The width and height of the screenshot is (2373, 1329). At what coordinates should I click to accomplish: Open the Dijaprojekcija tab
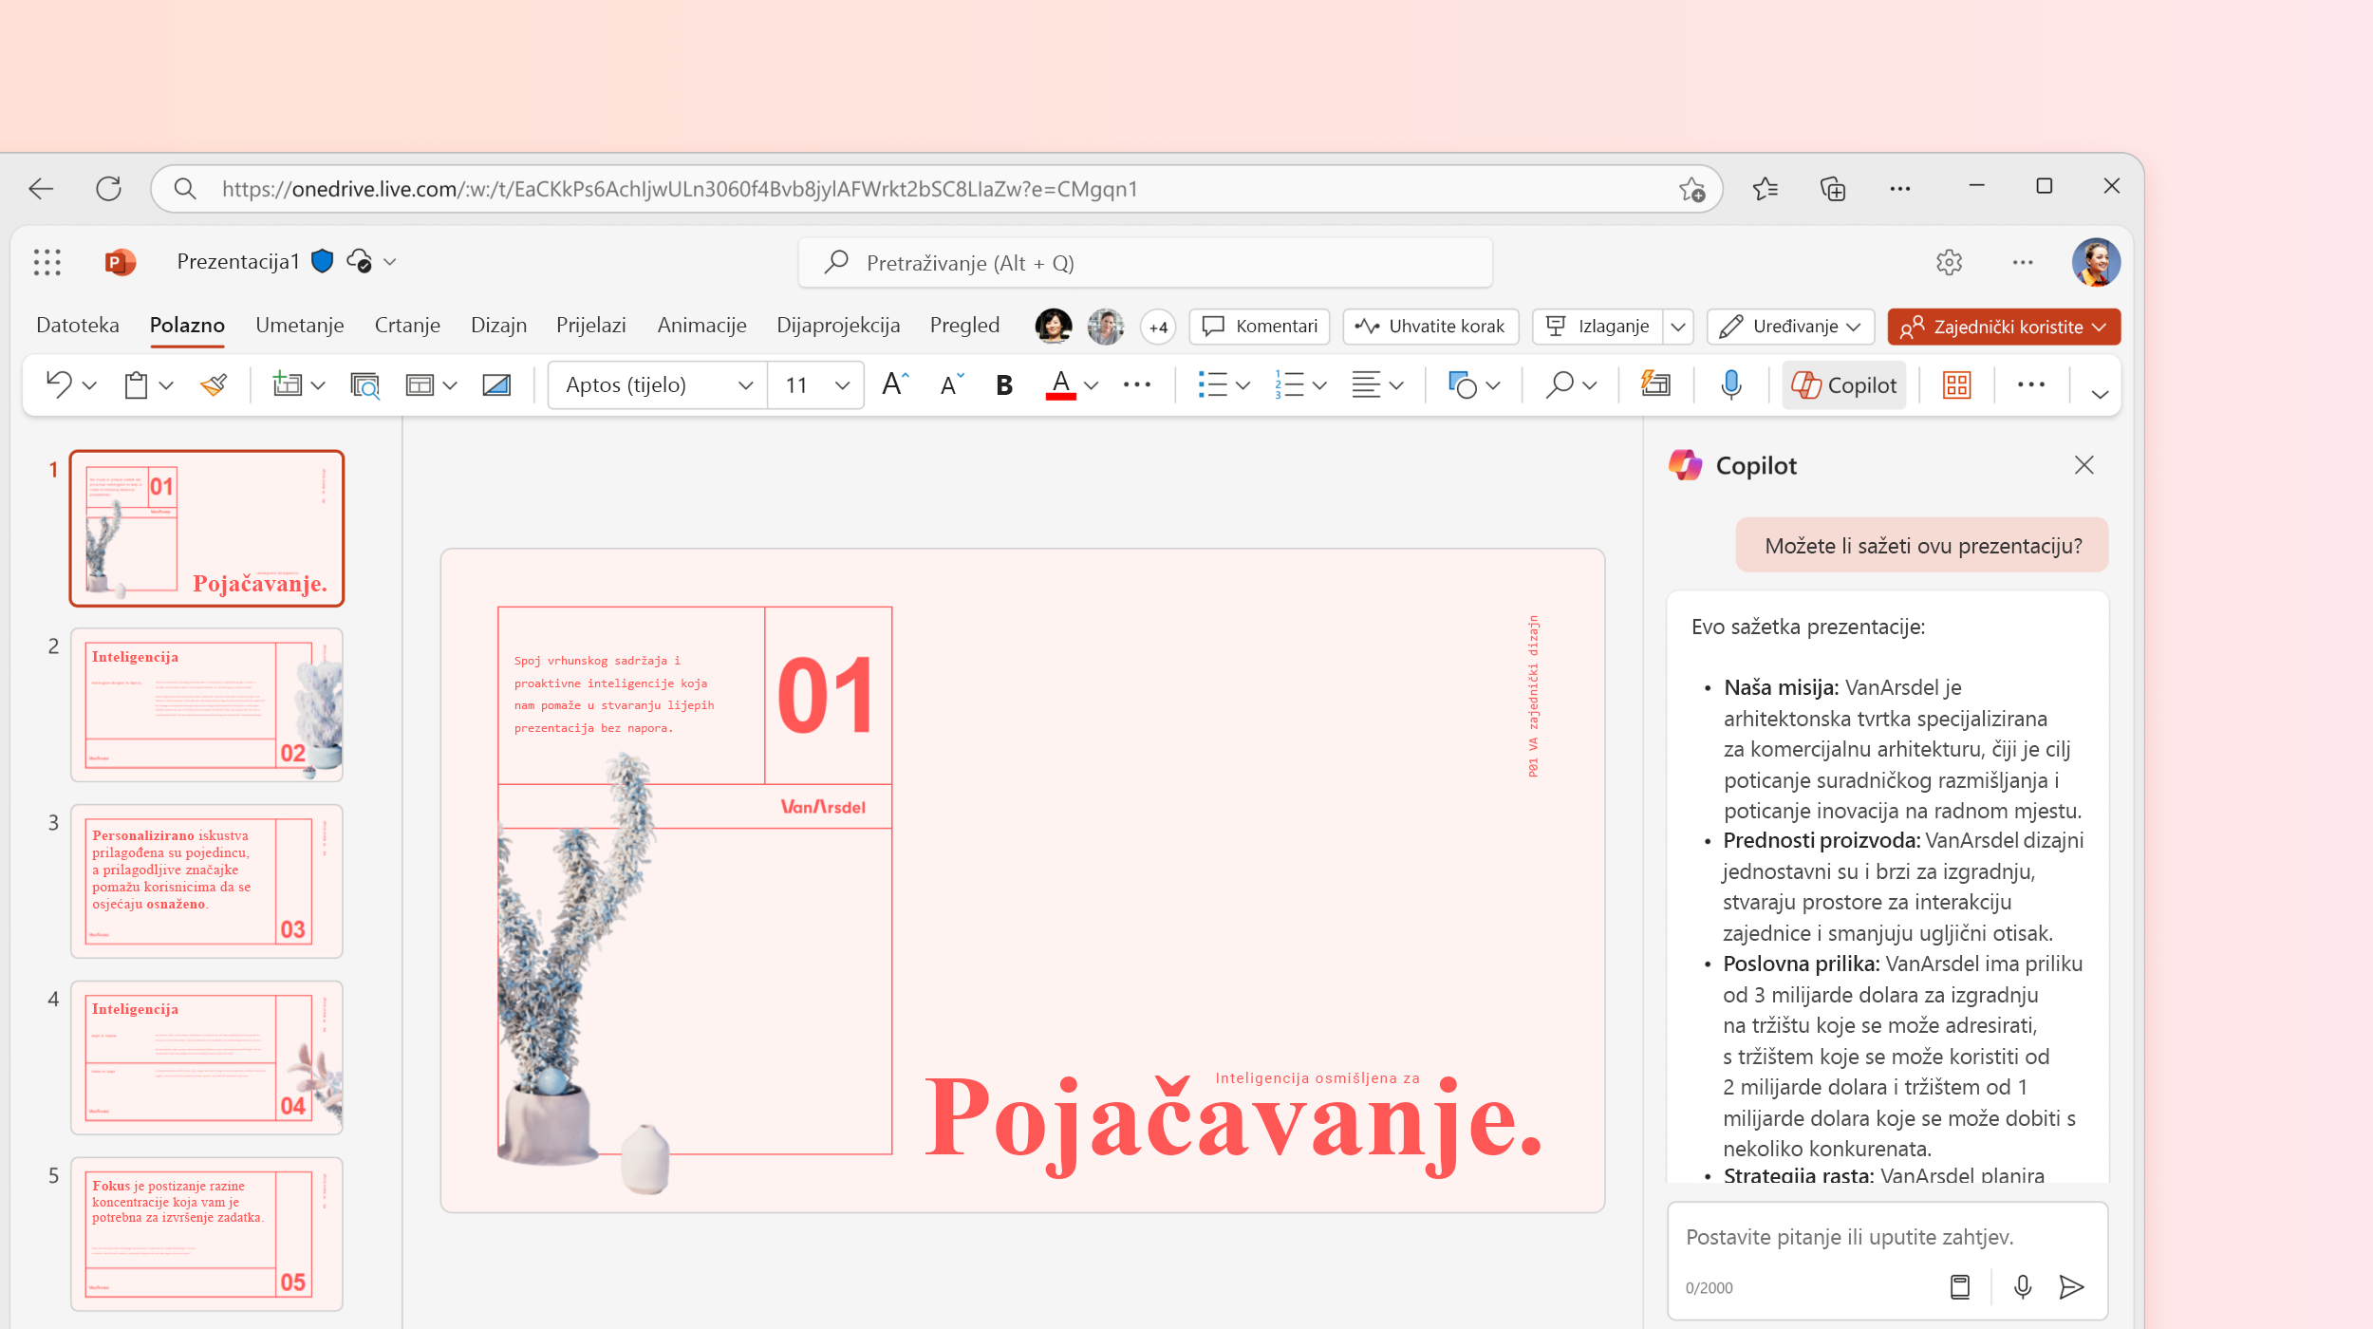point(838,325)
